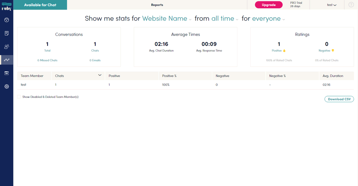Image resolution: width=358 pixels, height=186 pixels.
Task: Open the 0 Missed Chats link
Action: [x=47, y=60]
